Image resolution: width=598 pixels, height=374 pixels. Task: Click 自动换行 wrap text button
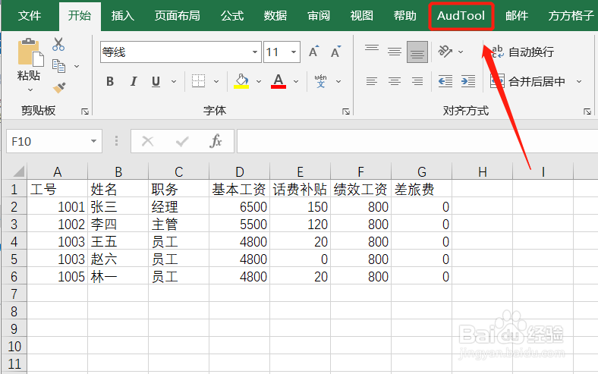[522, 52]
